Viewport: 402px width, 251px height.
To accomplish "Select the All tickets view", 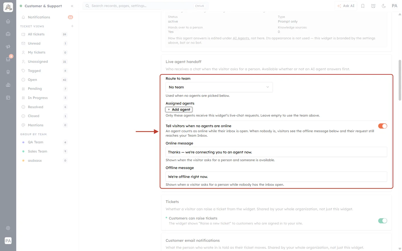I will 44,34.
